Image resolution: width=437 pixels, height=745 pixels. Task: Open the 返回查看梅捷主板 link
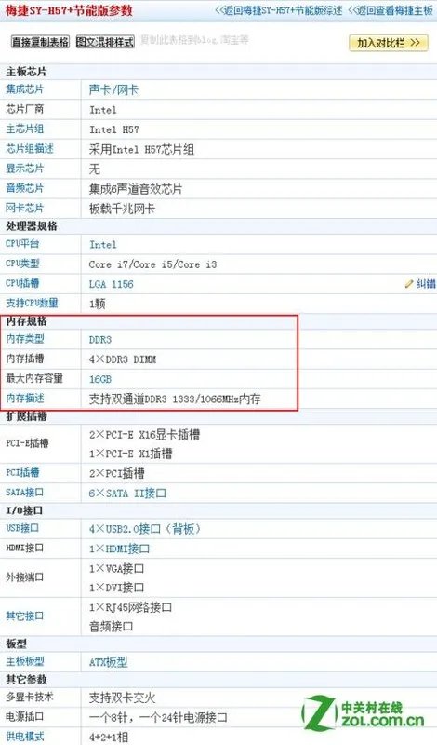point(391,10)
